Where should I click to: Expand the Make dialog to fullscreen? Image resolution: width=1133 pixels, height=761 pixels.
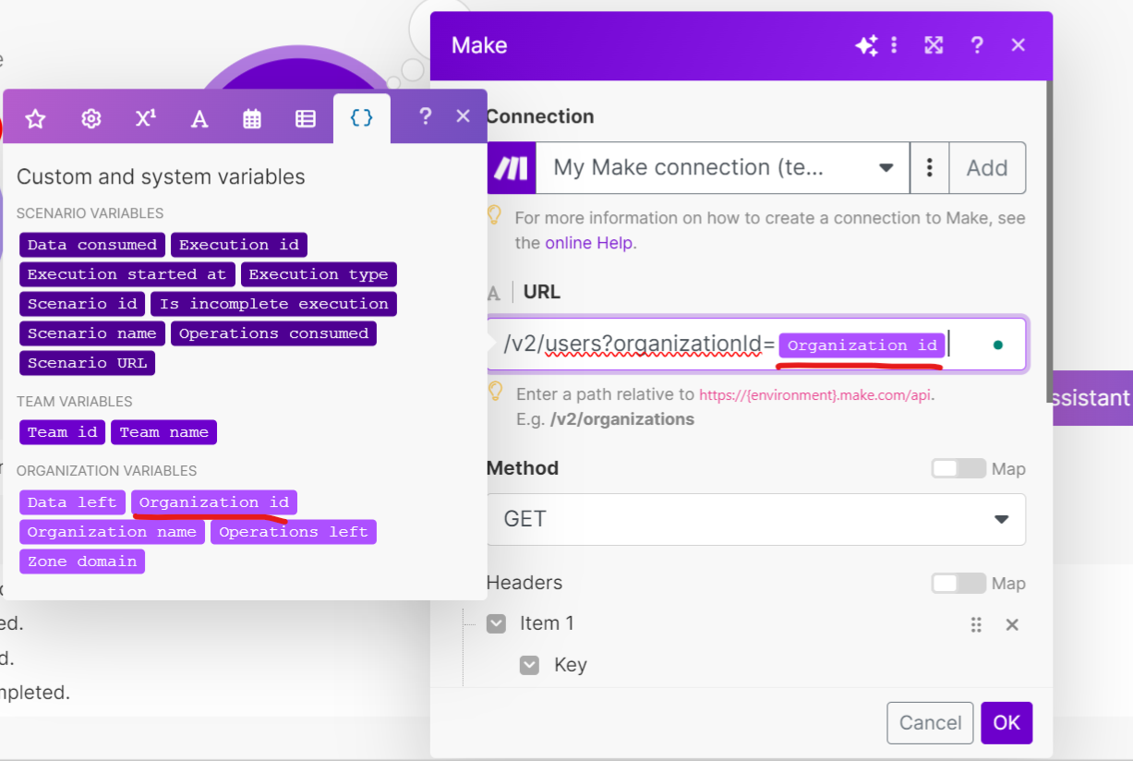(934, 45)
